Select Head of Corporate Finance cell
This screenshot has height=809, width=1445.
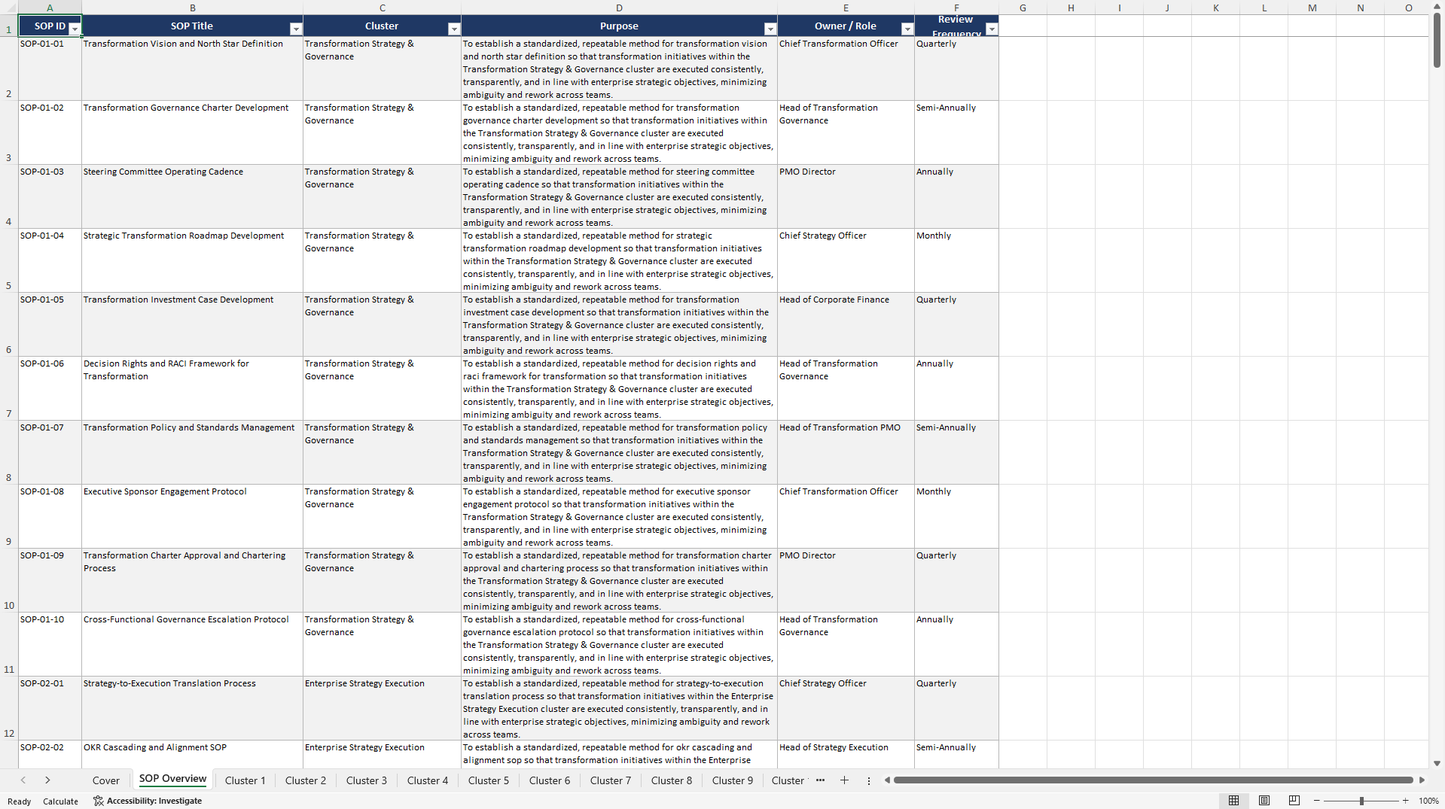[846, 324]
